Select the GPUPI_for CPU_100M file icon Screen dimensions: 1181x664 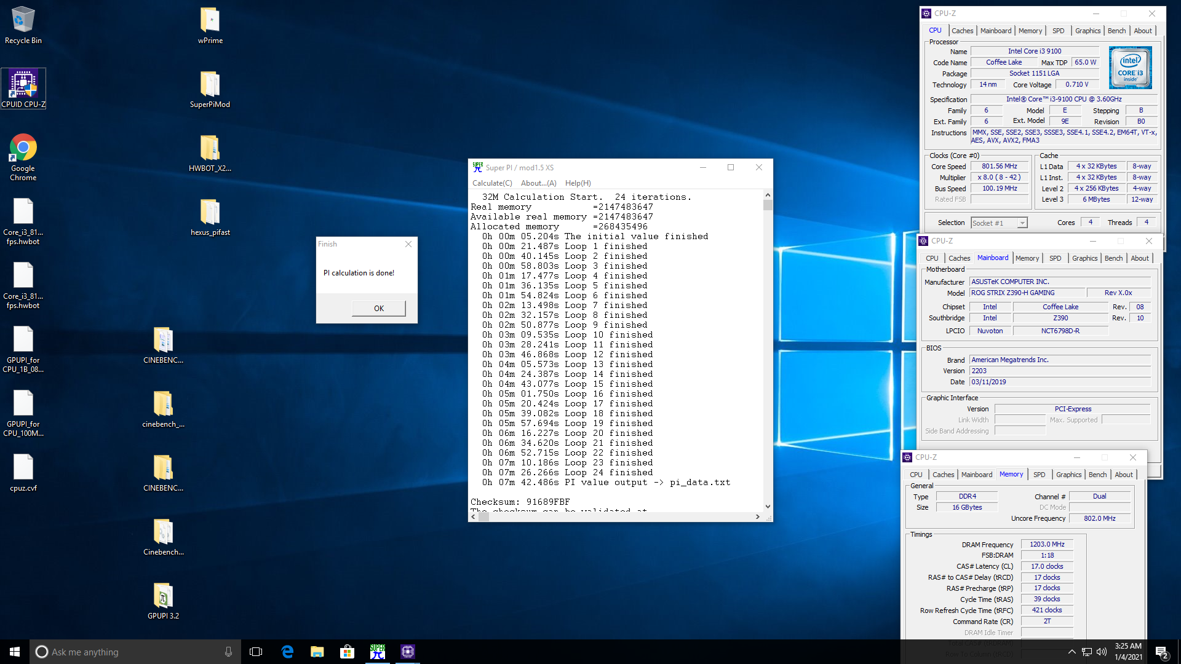coord(23,413)
